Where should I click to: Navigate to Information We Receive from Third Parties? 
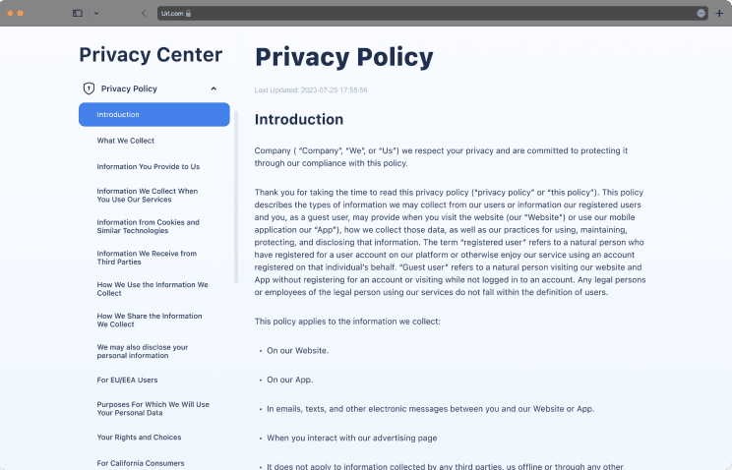[147, 258]
